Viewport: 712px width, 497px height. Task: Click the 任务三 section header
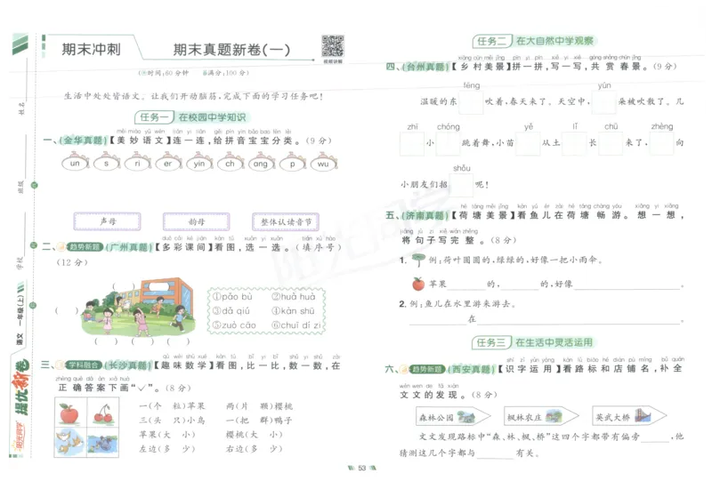click(533, 342)
